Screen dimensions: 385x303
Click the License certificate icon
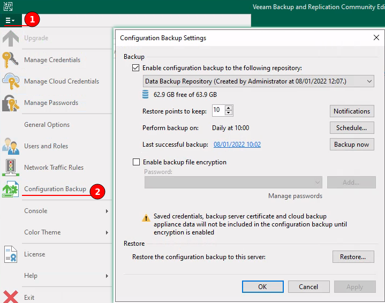11,254
